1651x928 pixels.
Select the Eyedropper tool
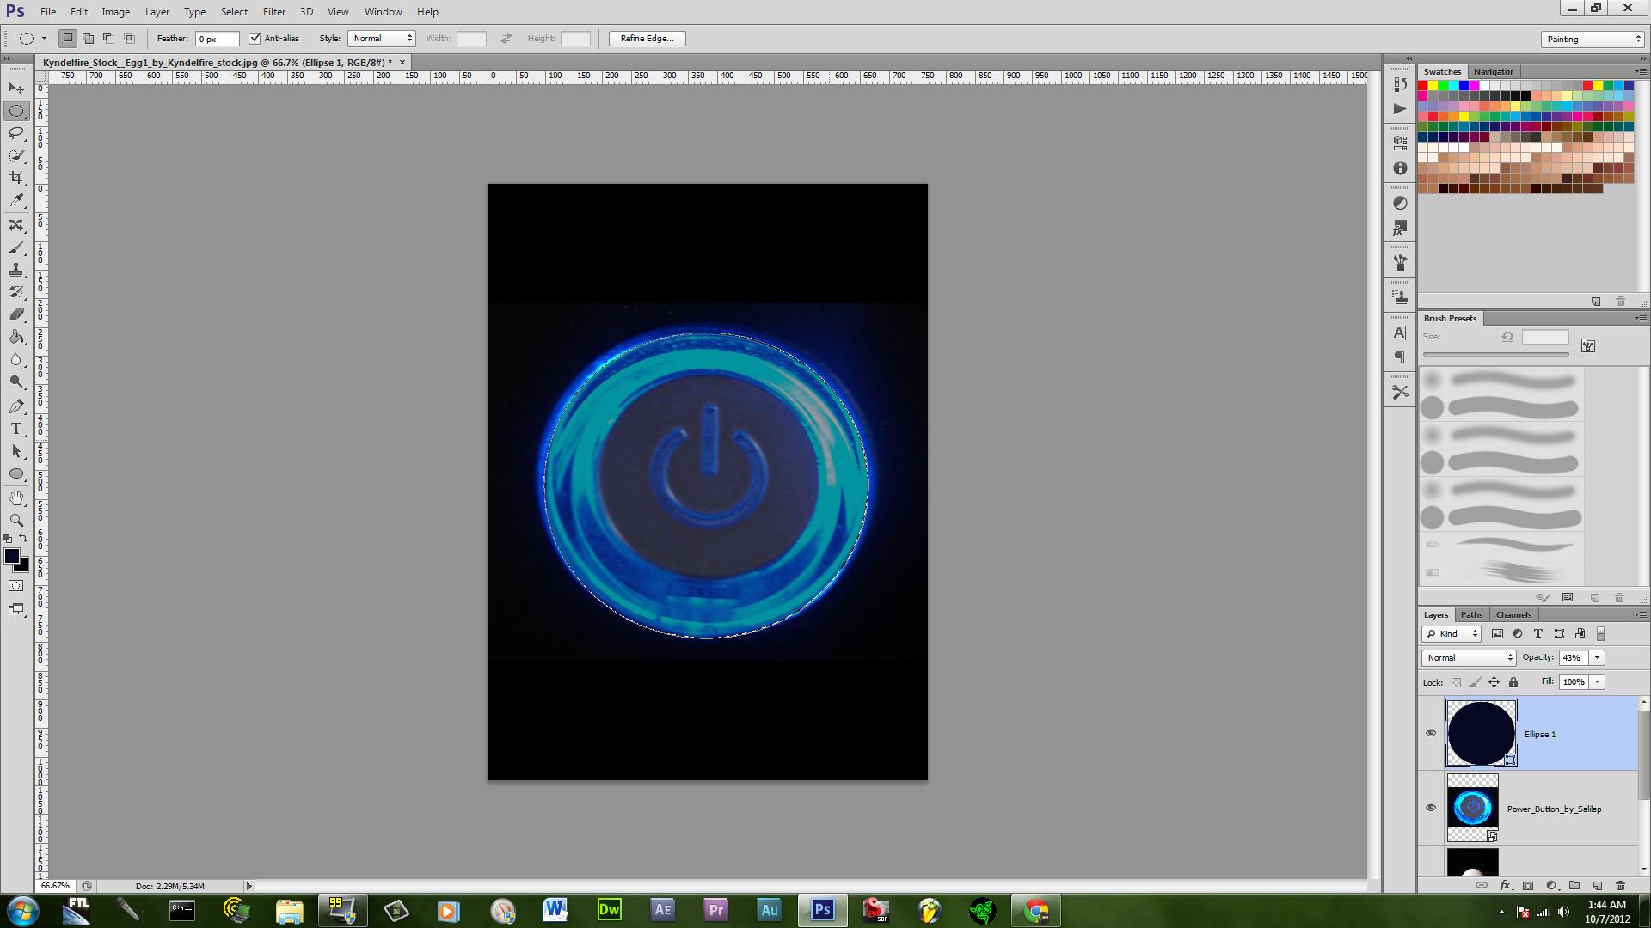click(x=16, y=199)
